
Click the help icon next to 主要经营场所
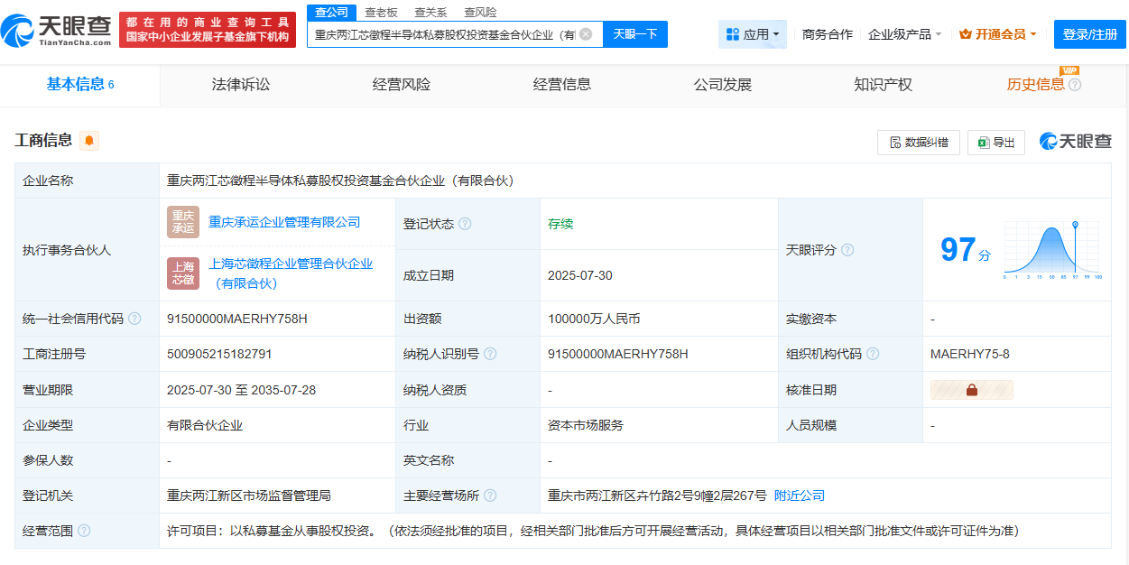point(490,496)
